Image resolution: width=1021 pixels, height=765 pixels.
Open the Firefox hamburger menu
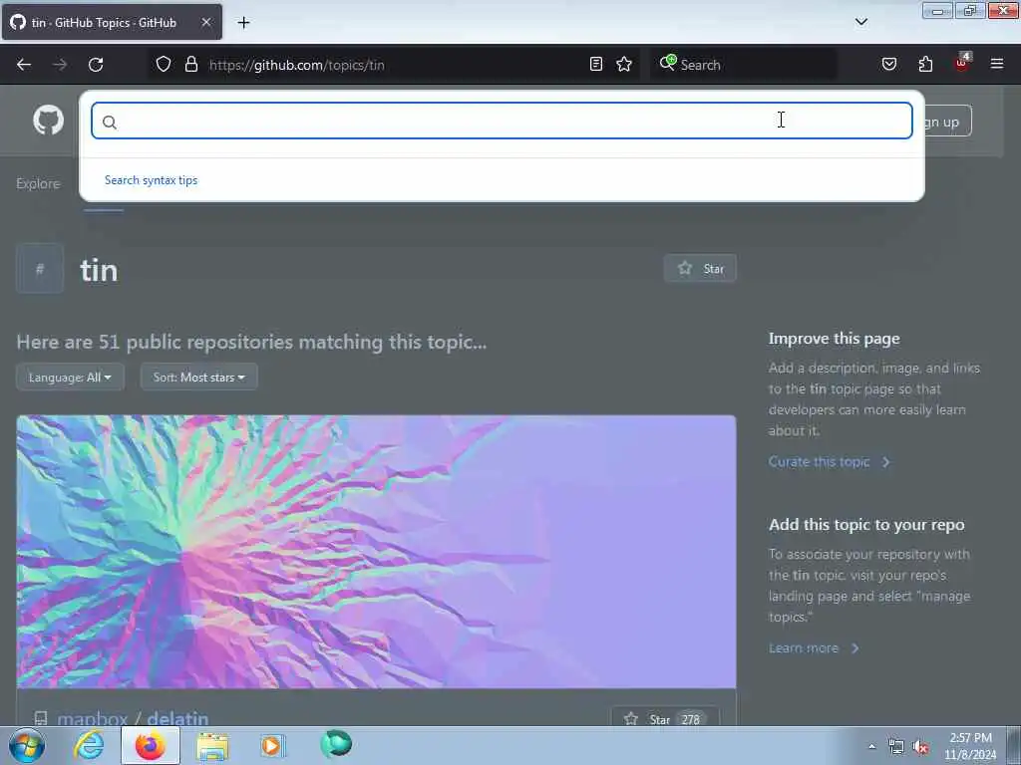coord(997,64)
